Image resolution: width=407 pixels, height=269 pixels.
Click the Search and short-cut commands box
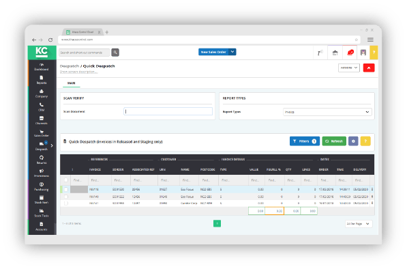[85, 53]
